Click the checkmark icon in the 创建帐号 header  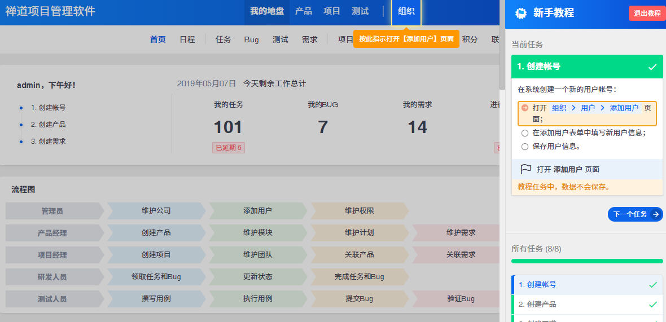tap(652, 67)
